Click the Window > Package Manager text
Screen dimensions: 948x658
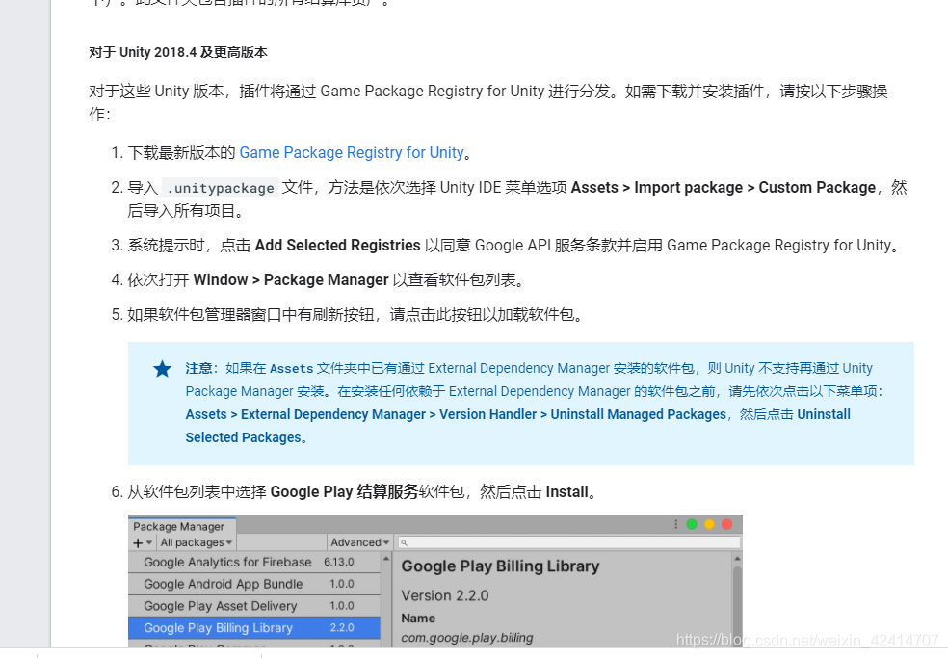[x=291, y=280]
